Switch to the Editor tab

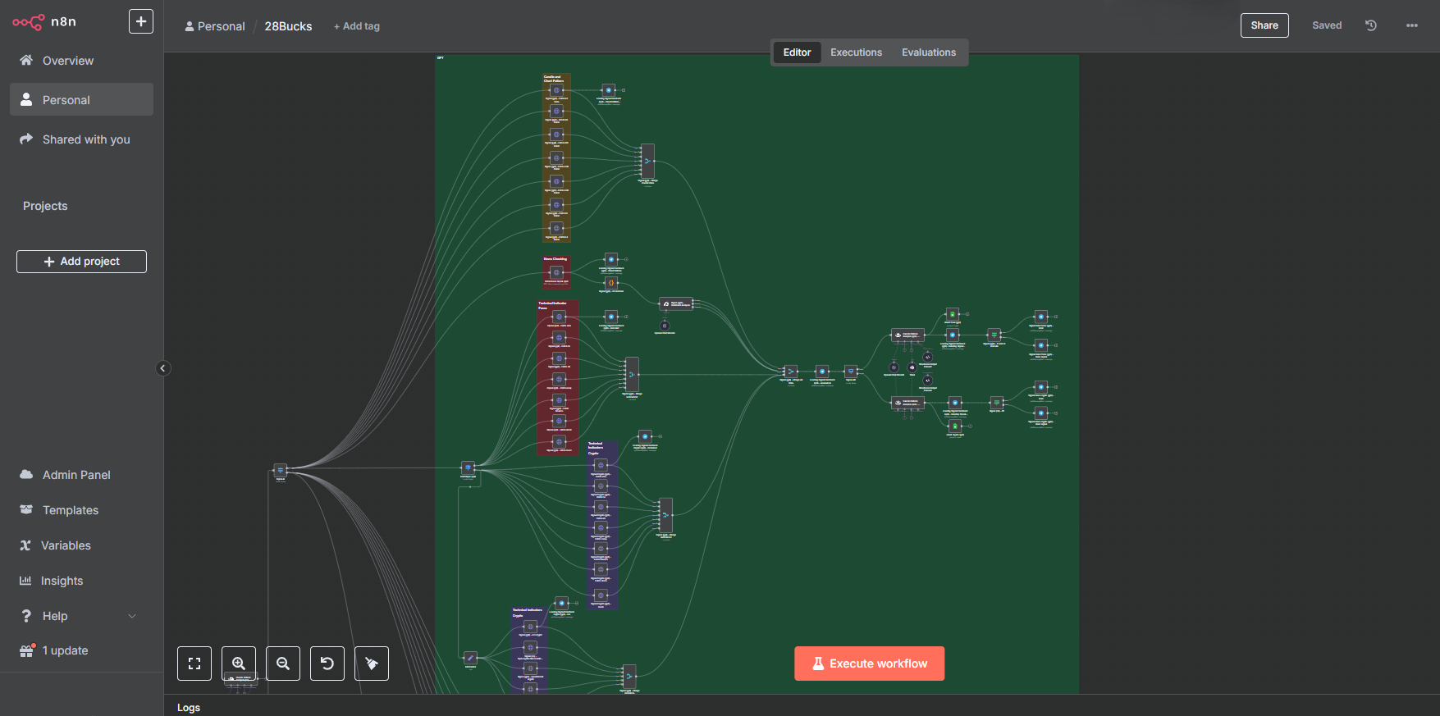point(797,52)
